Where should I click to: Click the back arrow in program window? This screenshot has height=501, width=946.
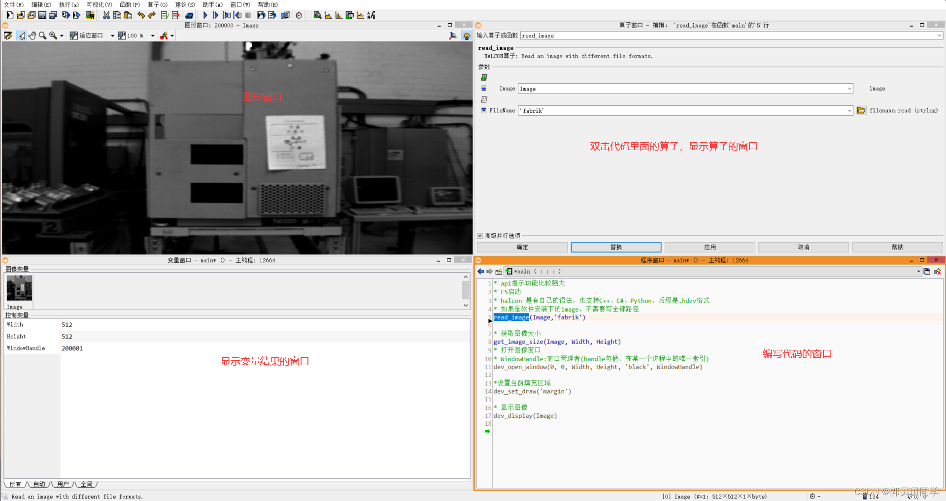480,271
